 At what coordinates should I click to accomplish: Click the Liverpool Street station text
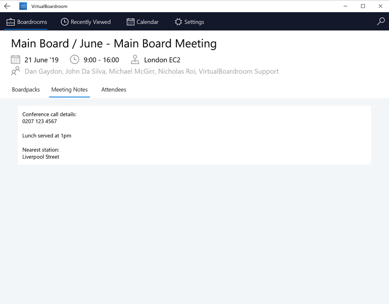click(41, 157)
